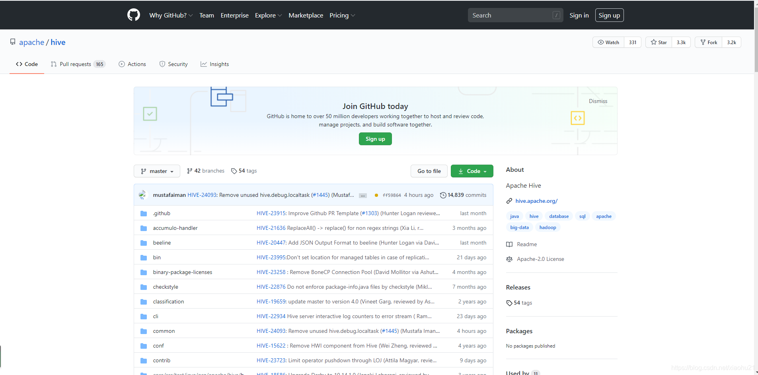Click the repository book icon beside apache
The height and width of the screenshot is (375, 758).
13,42
